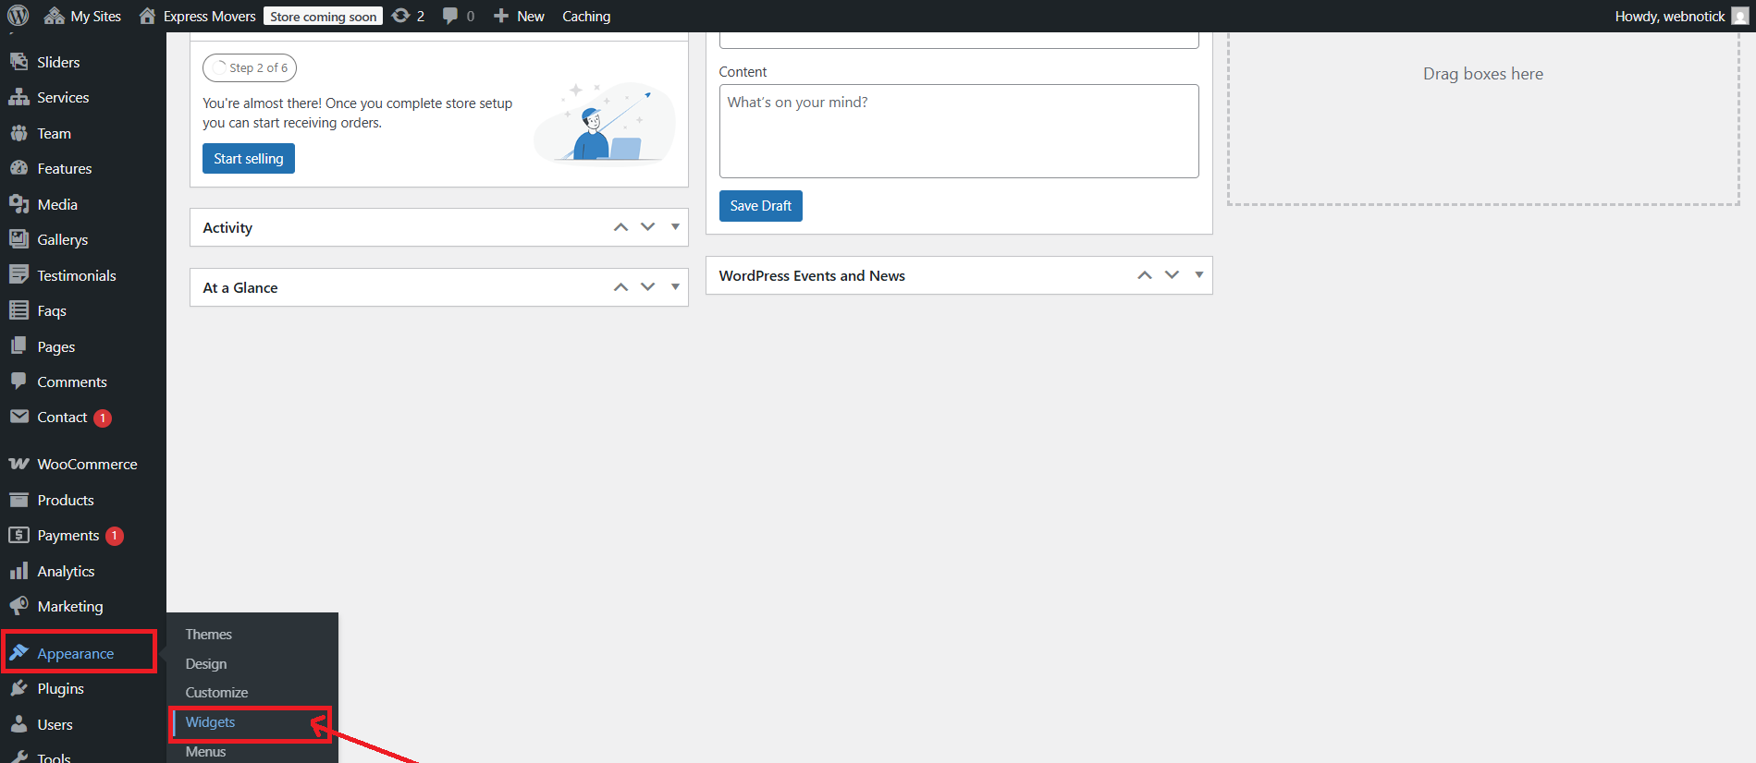The height and width of the screenshot is (763, 1756).
Task: Open the updates icon showing 2
Action: (x=401, y=16)
